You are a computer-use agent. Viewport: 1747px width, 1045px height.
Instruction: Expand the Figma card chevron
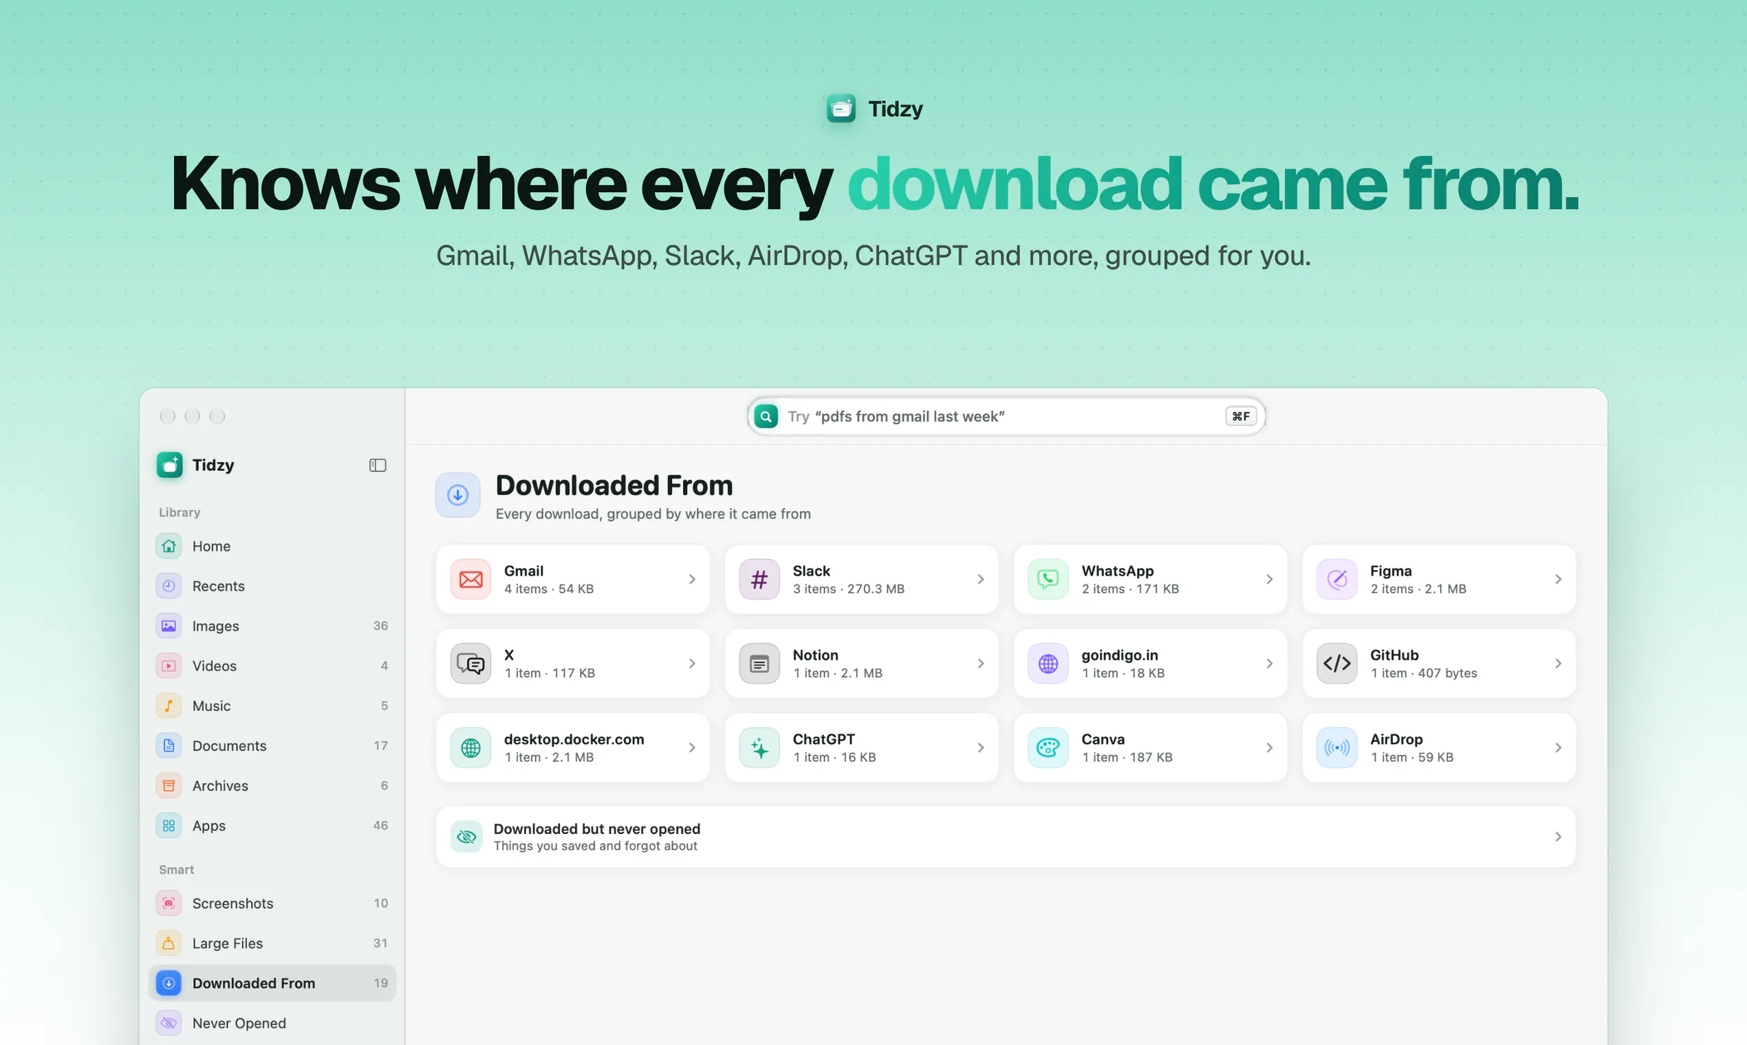click(x=1559, y=579)
